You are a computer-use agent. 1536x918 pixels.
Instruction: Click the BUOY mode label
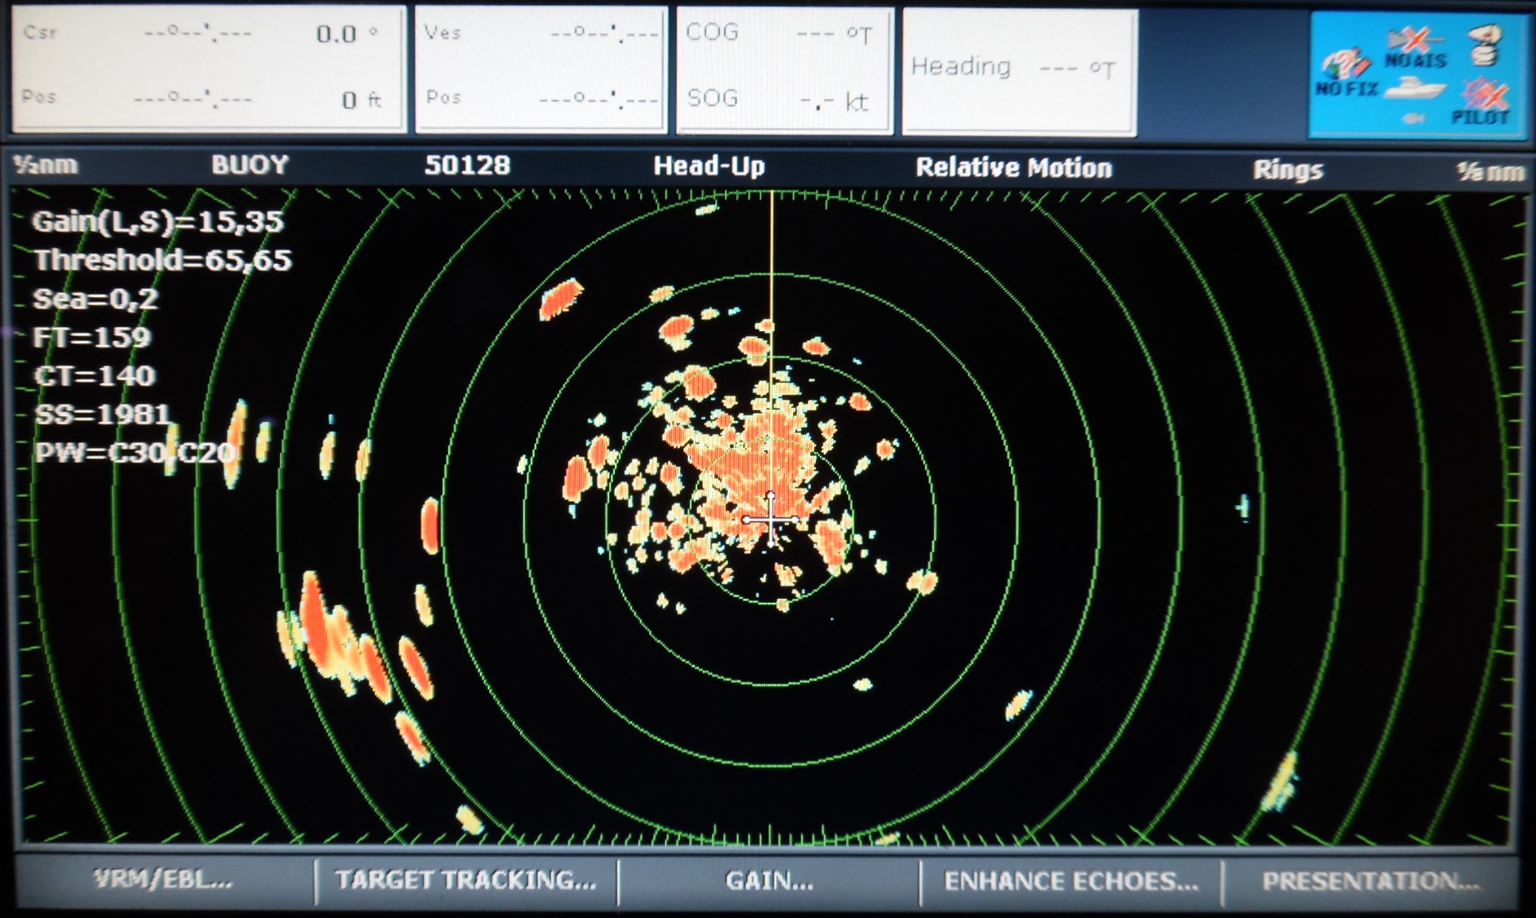coord(250,164)
